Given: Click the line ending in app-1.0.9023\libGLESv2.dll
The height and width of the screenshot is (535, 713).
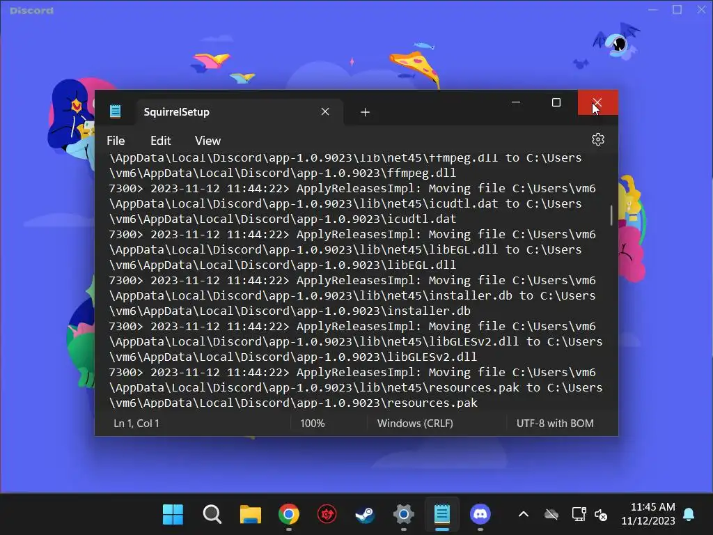Looking at the screenshot, I should click(x=293, y=357).
